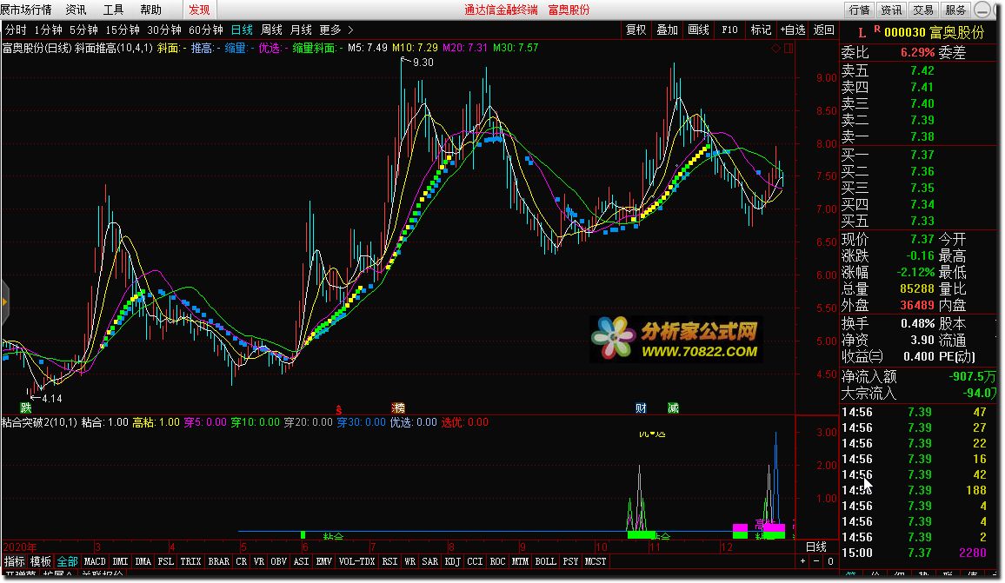This screenshot has height=583, width=1005.
Task: Click the L marker beside stock code 000030
Action: coord(862,33)
